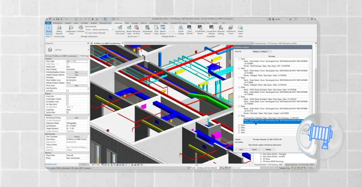
Task: Click Show button in Interference Report
Action: coord(241,150)
